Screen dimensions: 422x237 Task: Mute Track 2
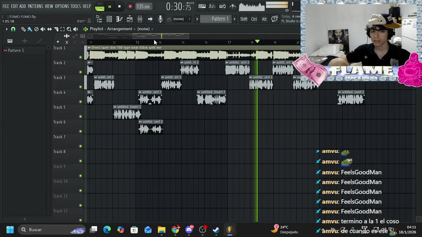pos(80,72)
